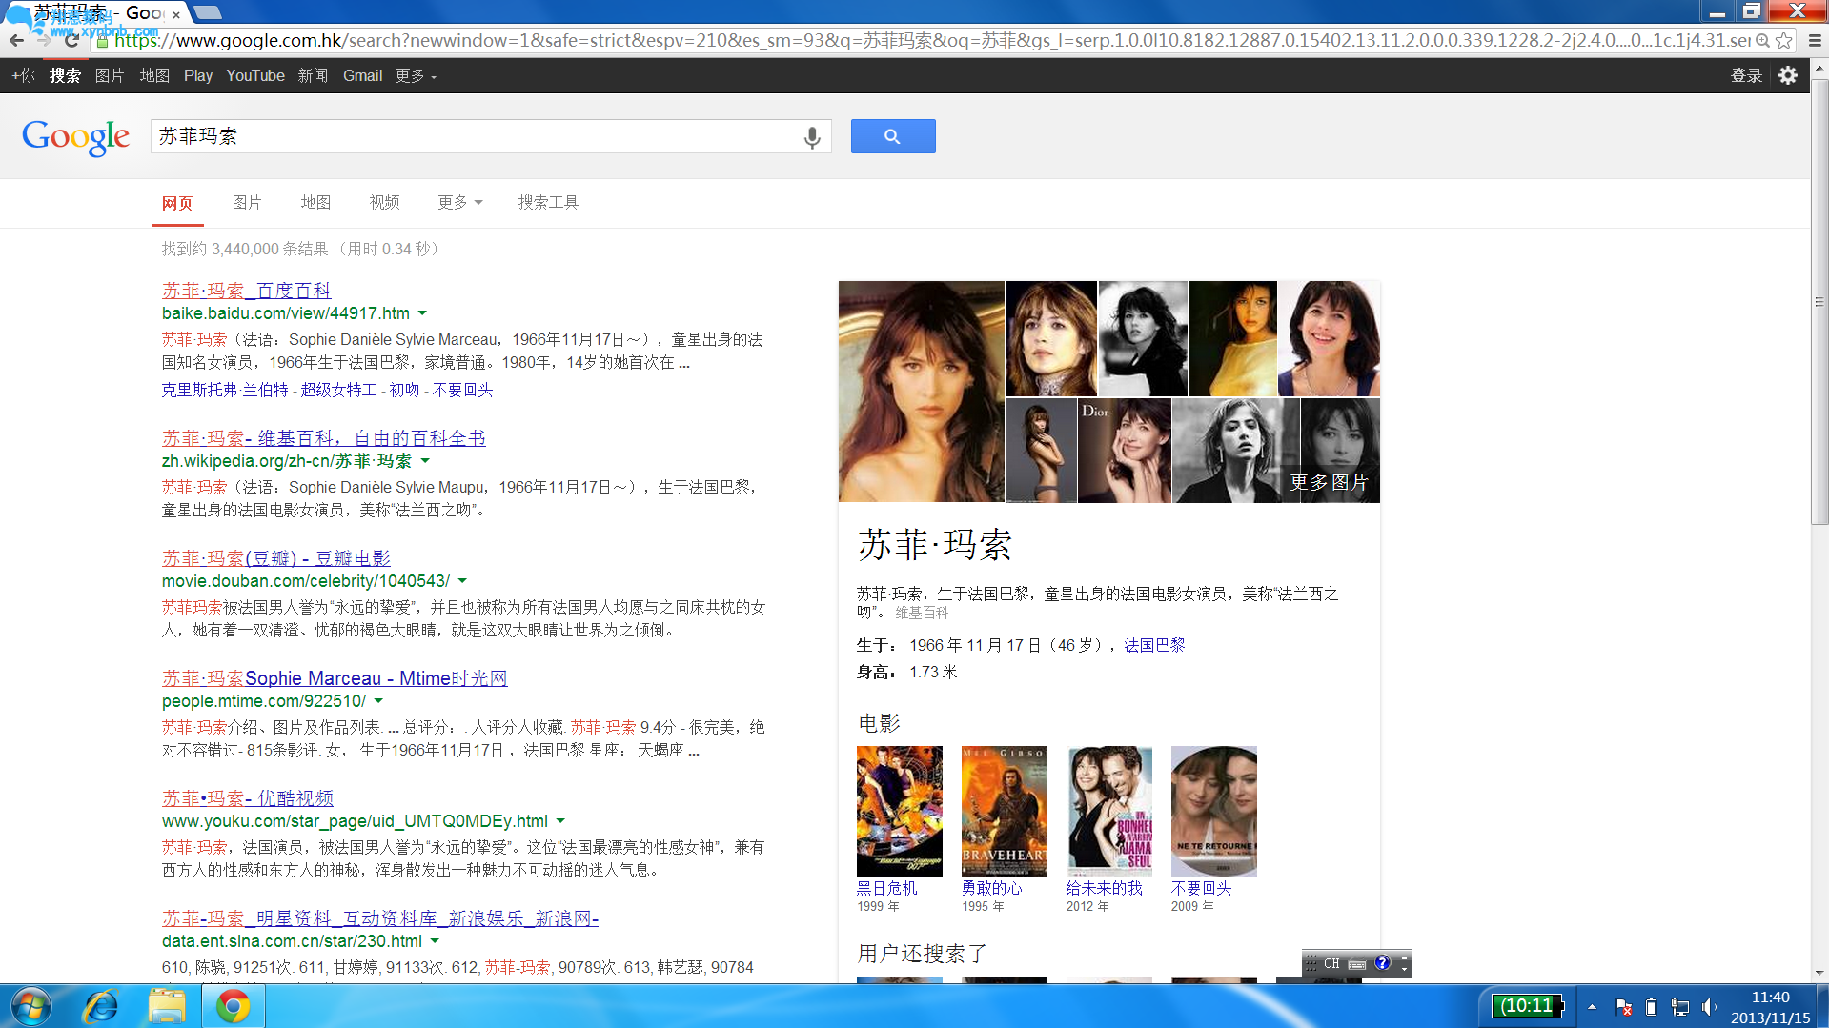1829x1028 pixels.
Task: Click the browser forward arrow
Action: [44, 40]
